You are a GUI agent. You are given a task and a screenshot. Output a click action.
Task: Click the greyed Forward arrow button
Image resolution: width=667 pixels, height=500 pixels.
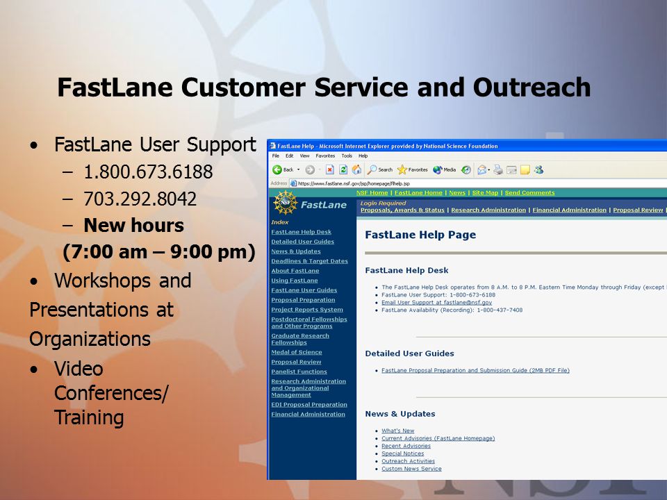pos(310,169)
